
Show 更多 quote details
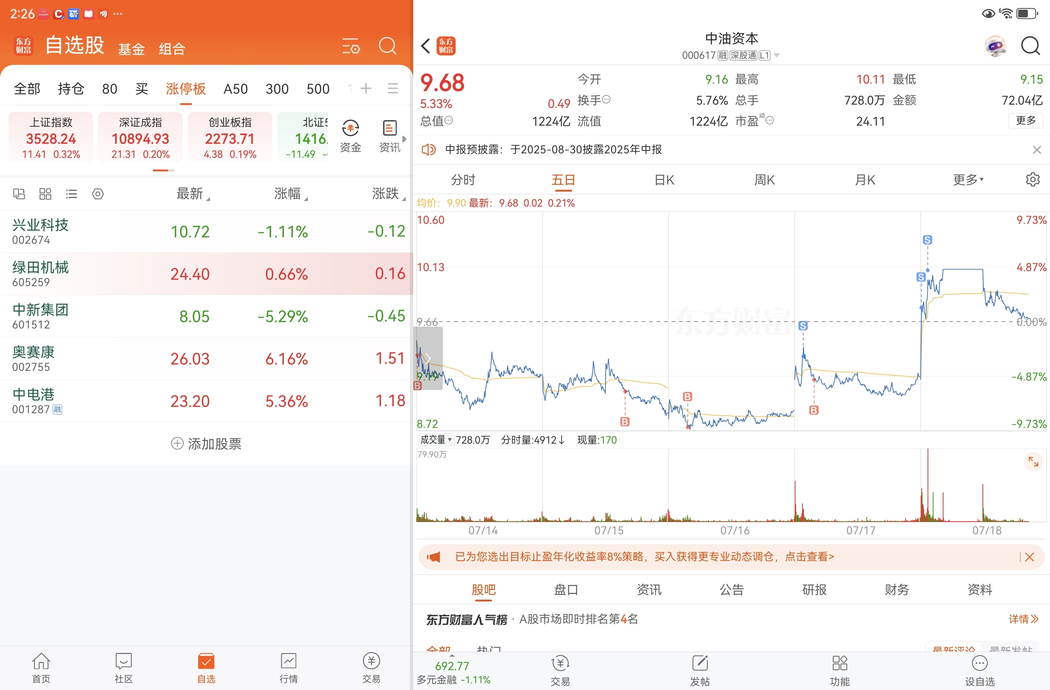tap(1025, 120)
